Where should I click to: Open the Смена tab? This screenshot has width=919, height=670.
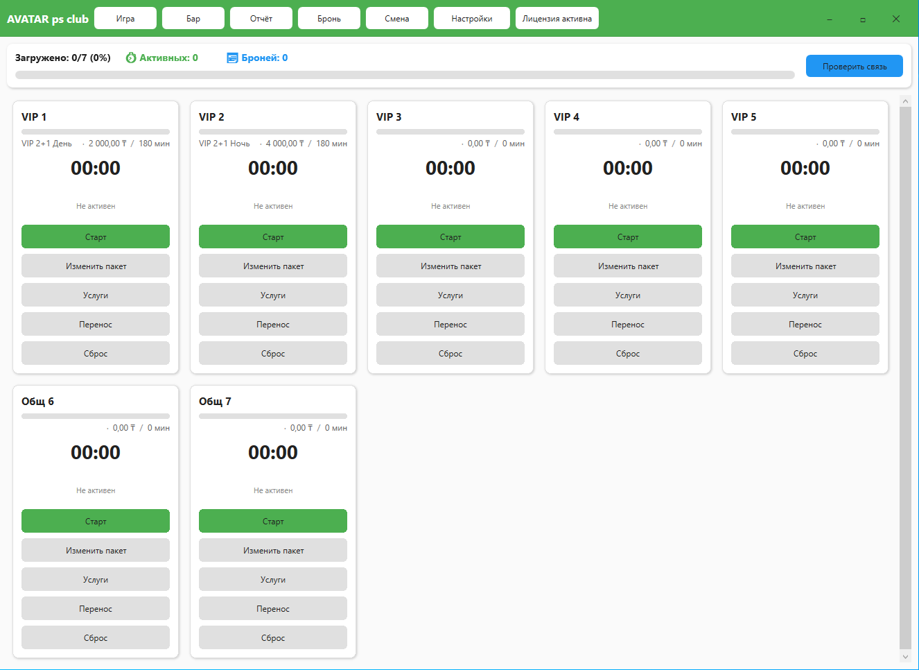coord(397,19)
